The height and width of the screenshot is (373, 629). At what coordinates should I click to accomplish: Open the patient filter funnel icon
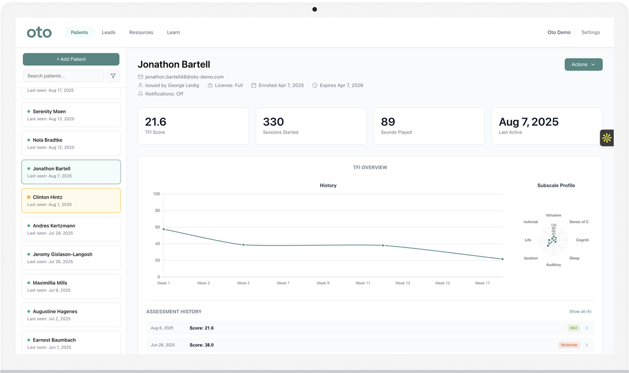point(113,76)
